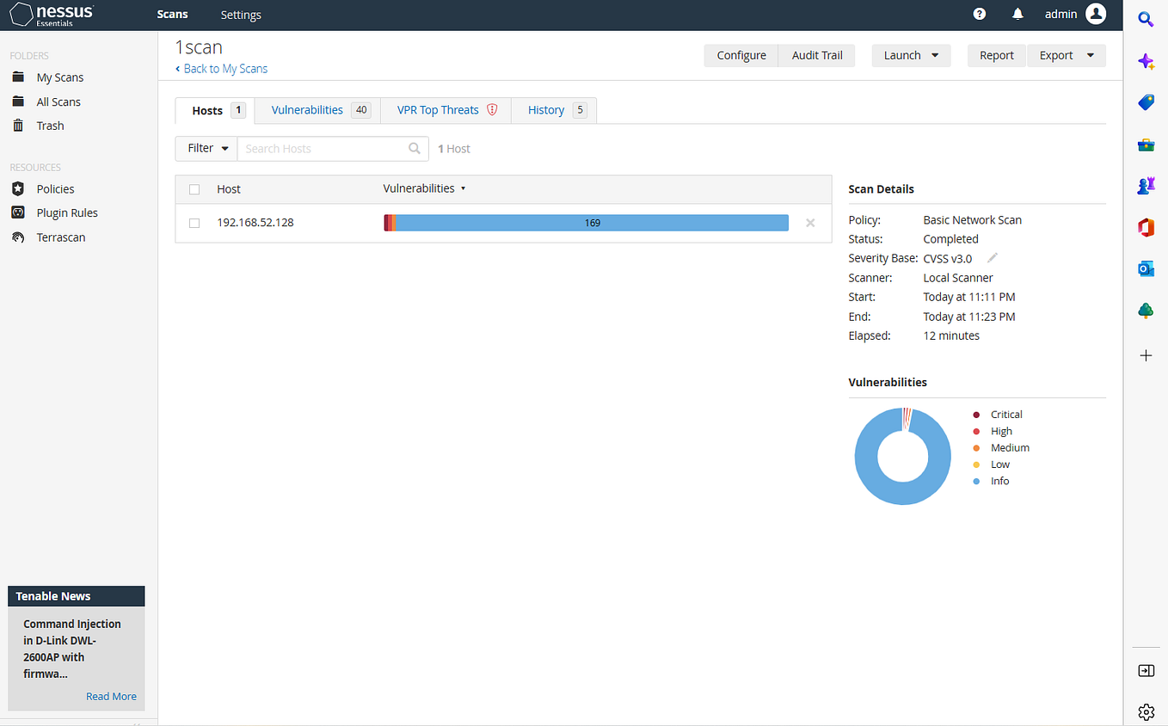1168x726 pixels.
Task: Expand the Filter dropdown
Action: (x=206, y=148)
